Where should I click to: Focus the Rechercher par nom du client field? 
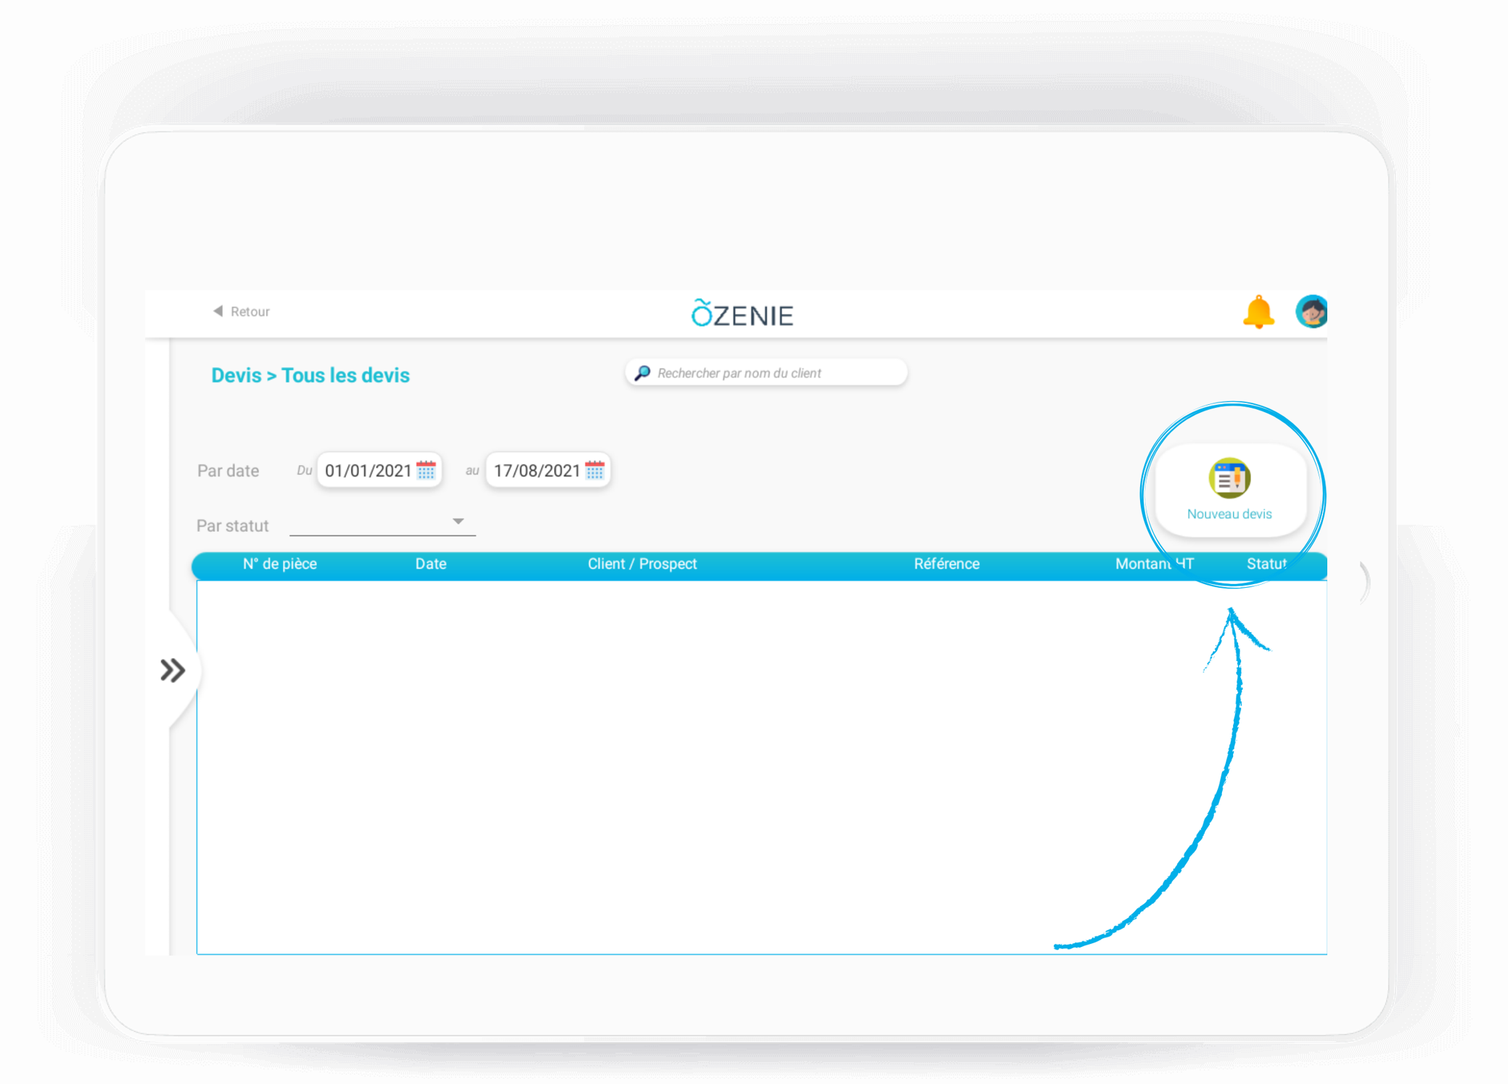766,373
